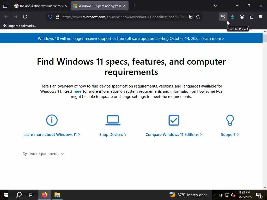Bookmark this page with star
Image resolution: width=267 pixels, height=200 pixels.
[x=198, y=17]
